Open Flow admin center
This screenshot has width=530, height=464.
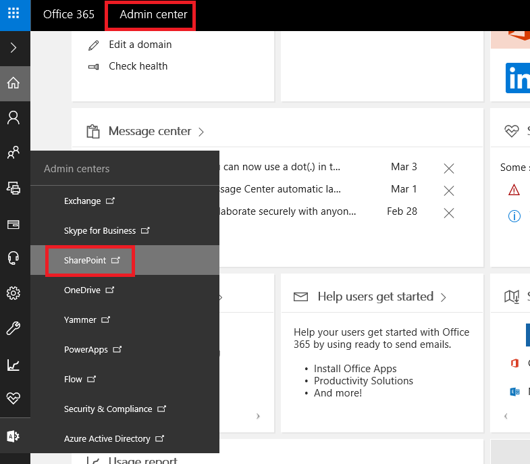(x=80, y=379)
